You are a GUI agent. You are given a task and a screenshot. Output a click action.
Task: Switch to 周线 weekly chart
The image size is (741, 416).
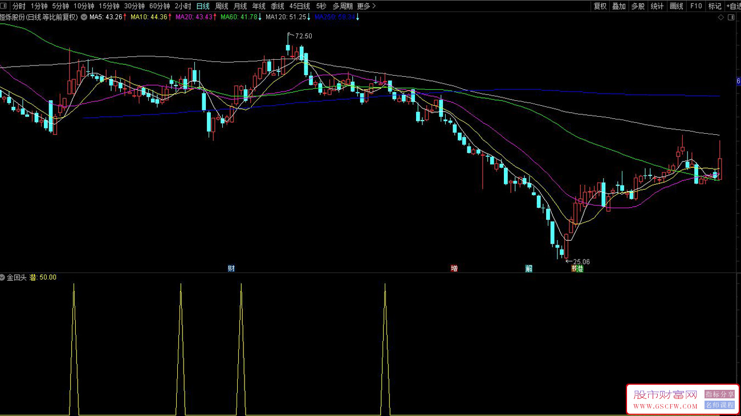coord(221,6)
